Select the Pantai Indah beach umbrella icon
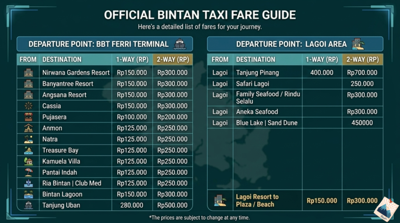Image resolution: width=400 pixels, height=223 pixels. tap(28, 172)
